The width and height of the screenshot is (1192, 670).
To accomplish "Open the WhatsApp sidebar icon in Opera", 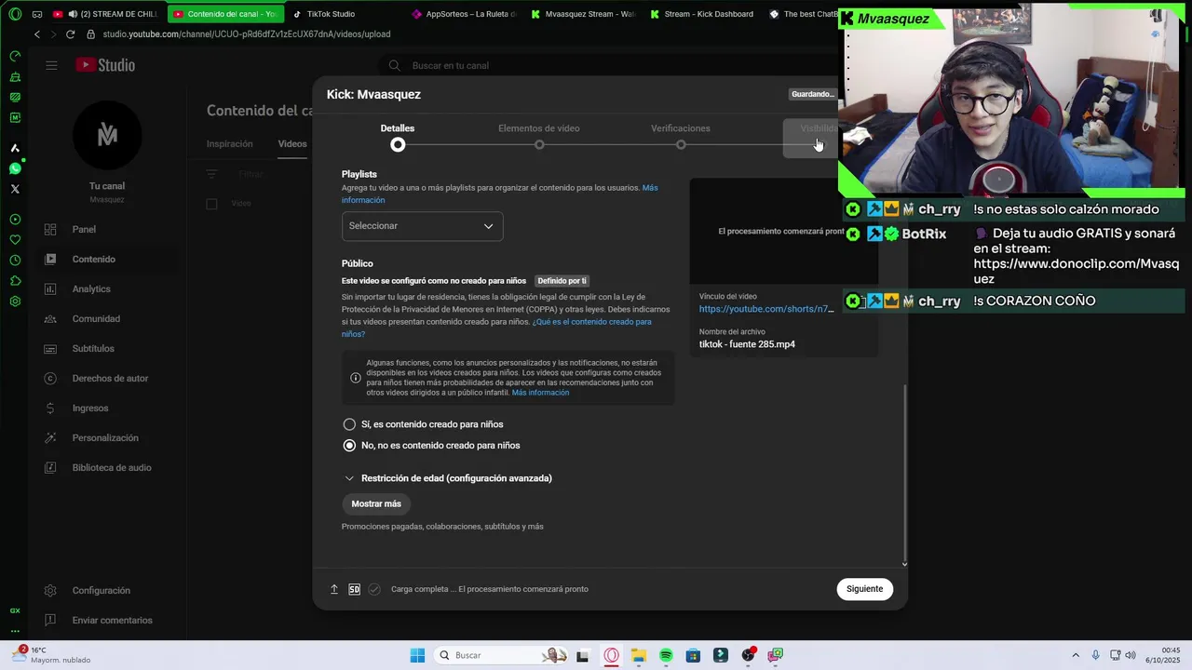I will [x=15, y=168].
